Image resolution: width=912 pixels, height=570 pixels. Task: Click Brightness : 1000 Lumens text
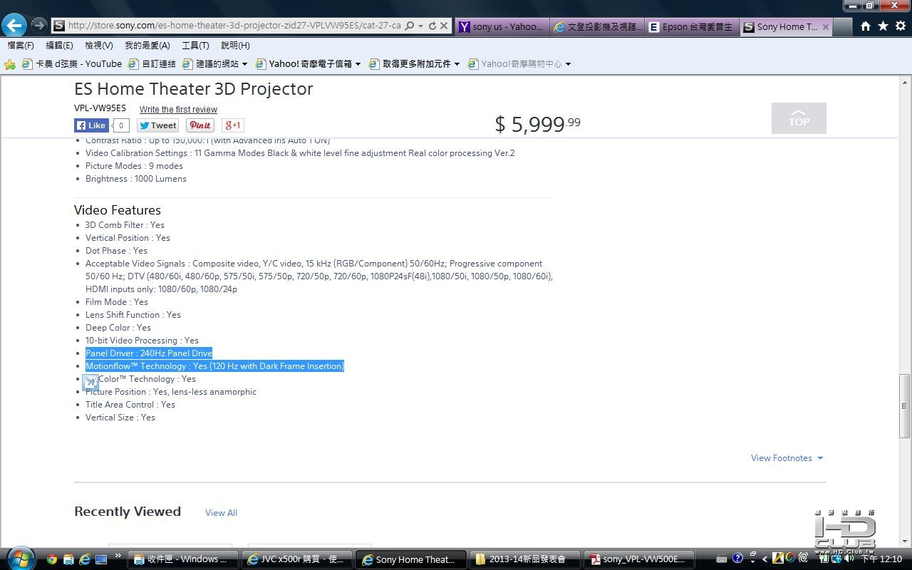pyautogui.click(x=136, y=179)
